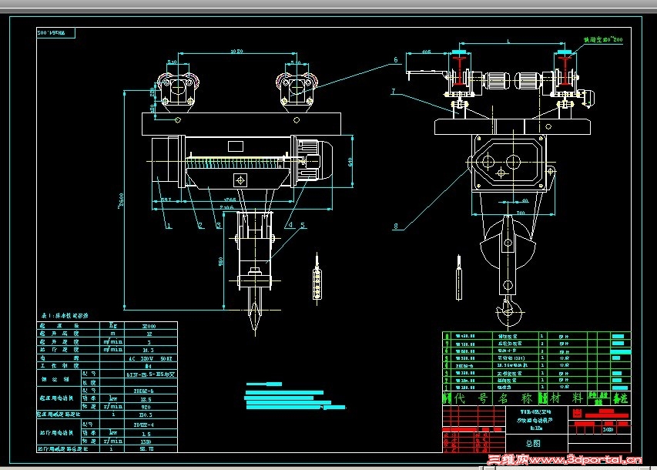Select the 1020 dimension text
Viewport: 657px width, 470px height.
coord(236,51)
